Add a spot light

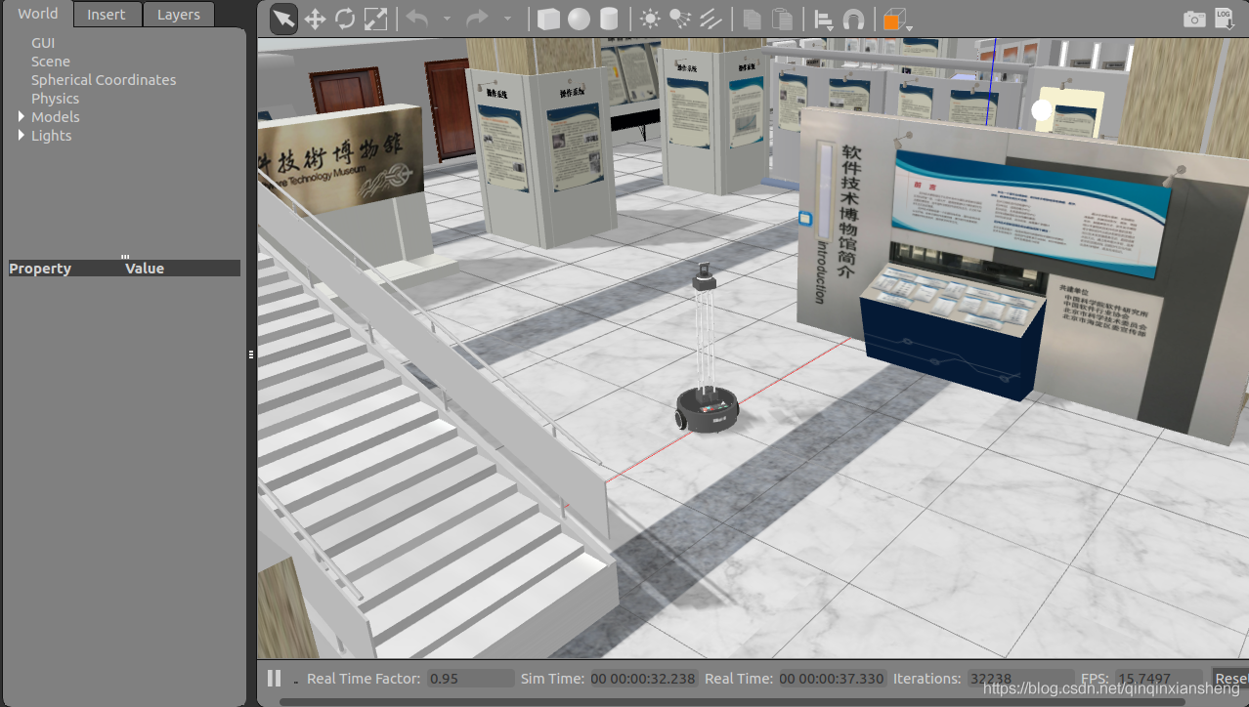[x=680, y=20]
